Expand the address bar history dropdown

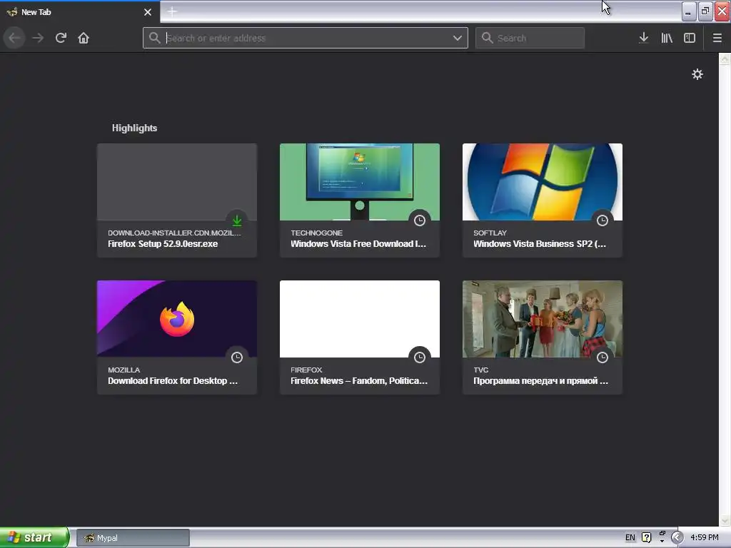(458, 38)
